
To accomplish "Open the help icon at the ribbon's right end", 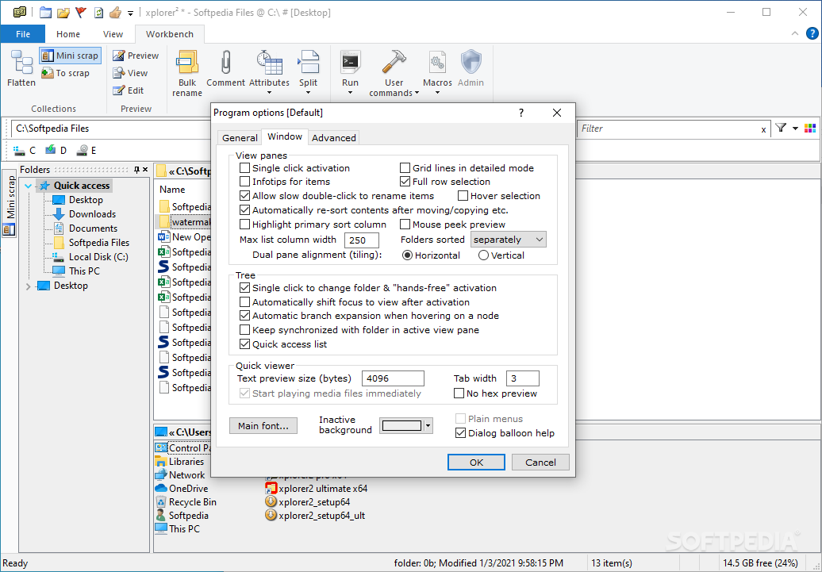I will tap(812, 33).
